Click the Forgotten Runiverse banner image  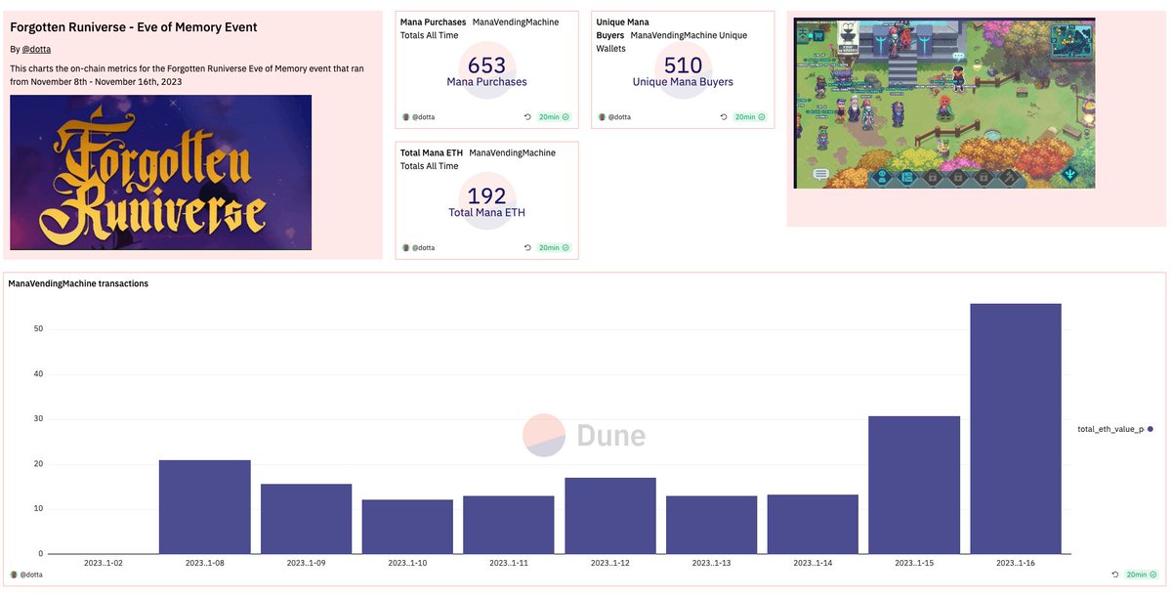159,172
